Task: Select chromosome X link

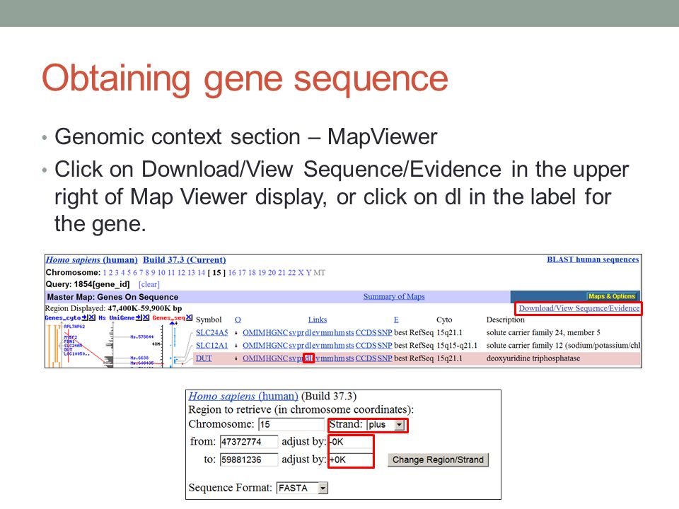Action: pyautogui.click(x=301, y=273)
